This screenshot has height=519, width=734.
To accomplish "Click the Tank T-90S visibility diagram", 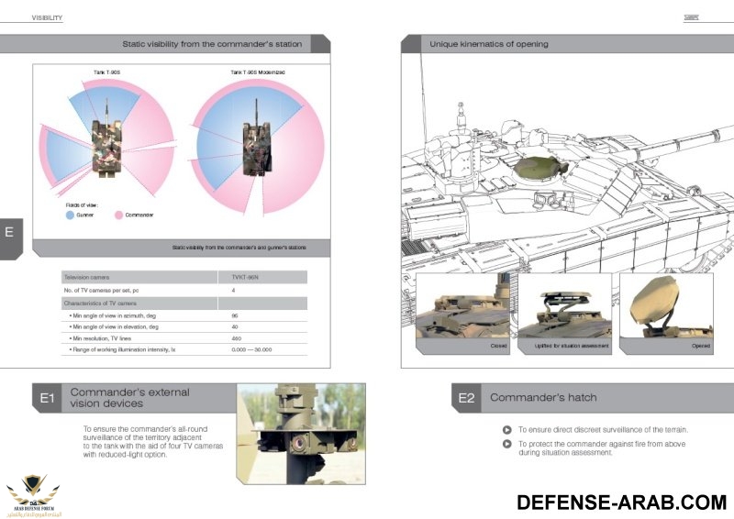I will click(x=106, y=139).
